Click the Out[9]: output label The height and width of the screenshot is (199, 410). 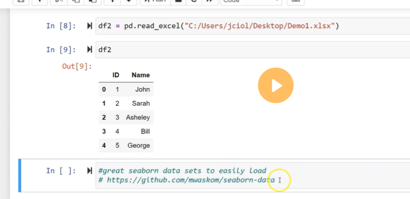[x=77, y=66]
